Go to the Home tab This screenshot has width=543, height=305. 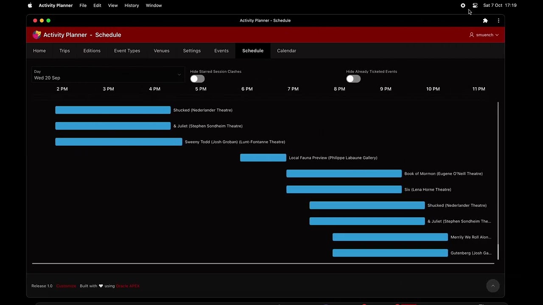tap(39, 51)
